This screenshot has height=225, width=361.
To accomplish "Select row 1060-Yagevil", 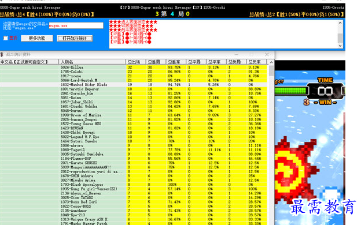I will 134,150.
